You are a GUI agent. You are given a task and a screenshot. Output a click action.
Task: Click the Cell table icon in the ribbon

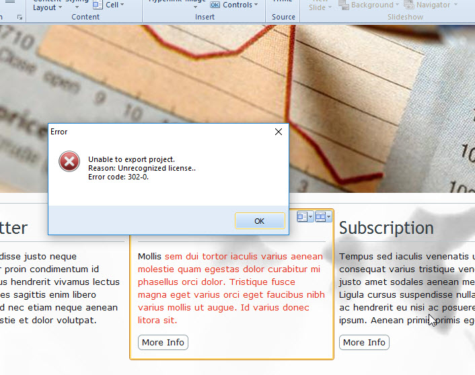click(x=98, y=5)
